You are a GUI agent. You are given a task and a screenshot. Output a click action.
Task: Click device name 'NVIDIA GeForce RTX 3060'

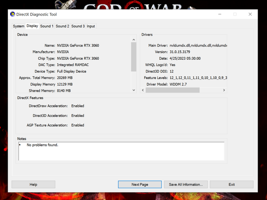[x=78, y=46]
